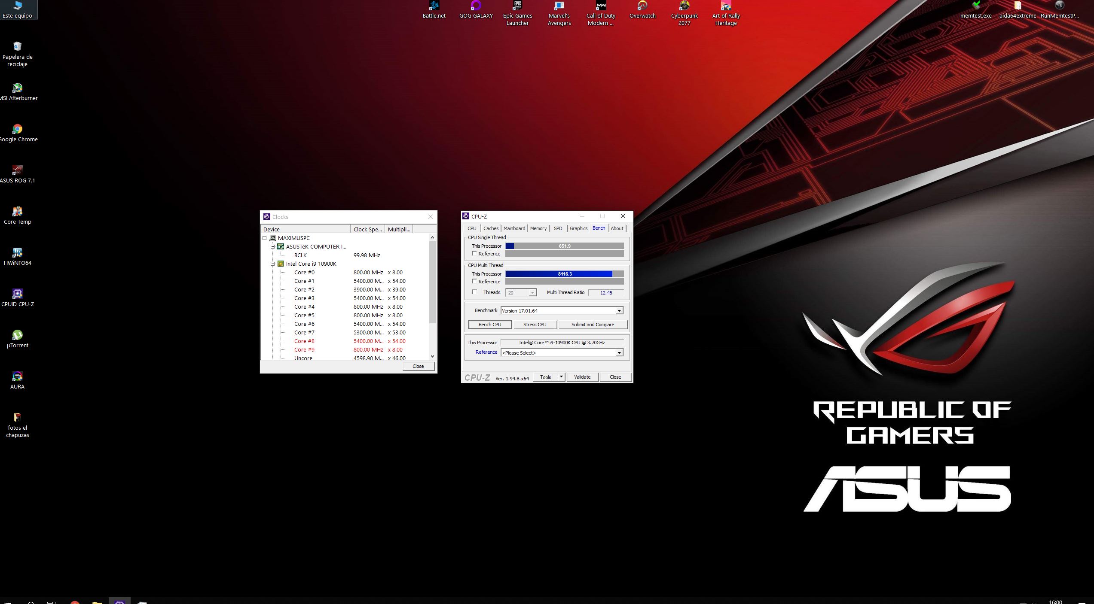Tick the Threads checkbox in CPU-Z
Viewport: 1094px width, 604px height.
point(474,292)
